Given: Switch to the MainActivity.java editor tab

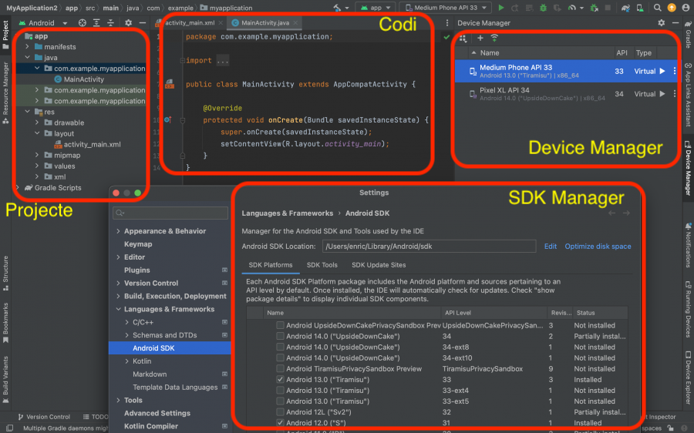Looking at the screenshot, I should [264, 22].
